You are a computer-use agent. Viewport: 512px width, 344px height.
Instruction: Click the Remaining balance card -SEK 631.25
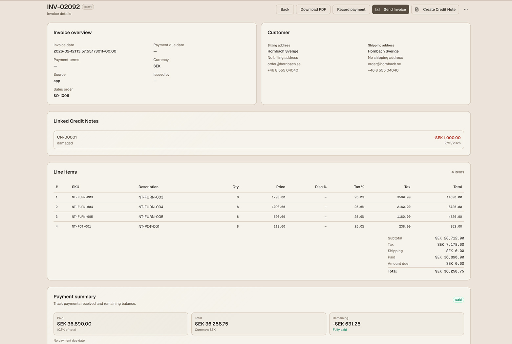396,324
